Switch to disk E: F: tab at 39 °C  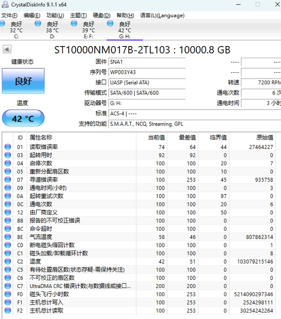(89, 30)
